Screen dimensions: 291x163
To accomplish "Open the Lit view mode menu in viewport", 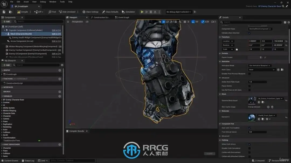I will (87, 22).
